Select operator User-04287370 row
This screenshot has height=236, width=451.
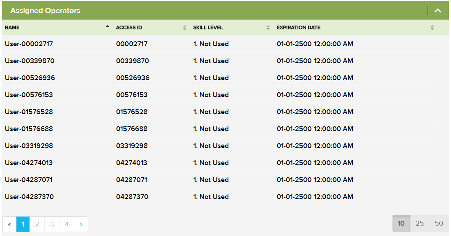[x=29, y=197]
